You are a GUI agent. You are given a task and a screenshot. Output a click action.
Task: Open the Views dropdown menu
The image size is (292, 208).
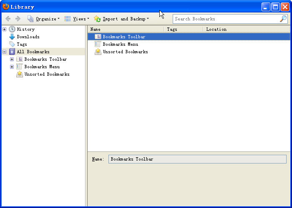(77, 19)
